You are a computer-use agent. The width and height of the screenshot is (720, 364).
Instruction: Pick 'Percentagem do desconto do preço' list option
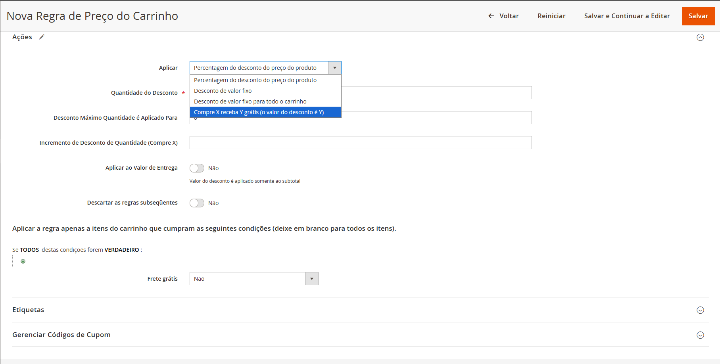(255, 80)
